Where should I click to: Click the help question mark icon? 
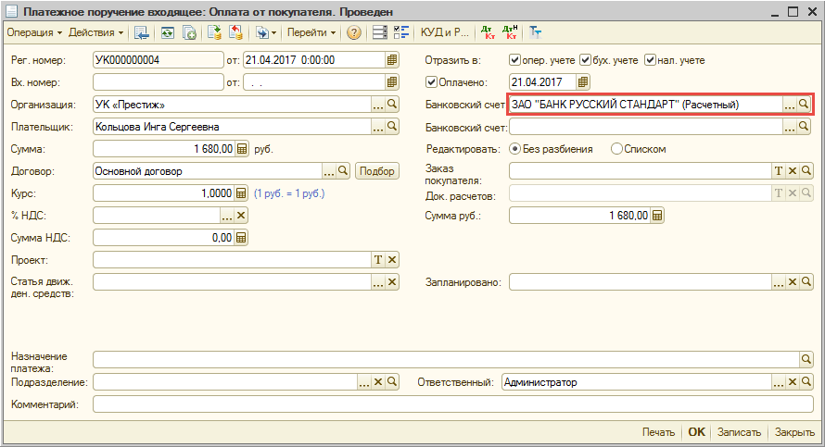[x=354, y=32]
